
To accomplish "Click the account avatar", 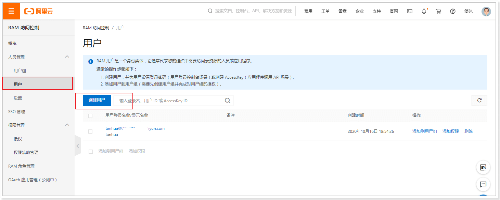I will tap(486, 11).
